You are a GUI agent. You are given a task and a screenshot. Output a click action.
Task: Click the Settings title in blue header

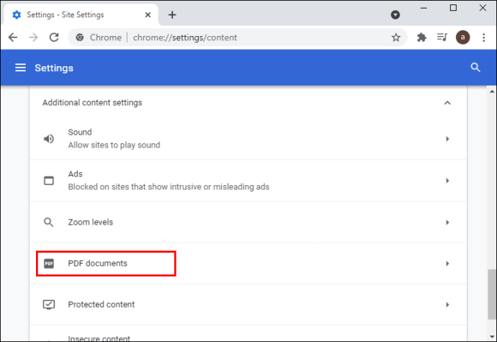click(54, 68)
